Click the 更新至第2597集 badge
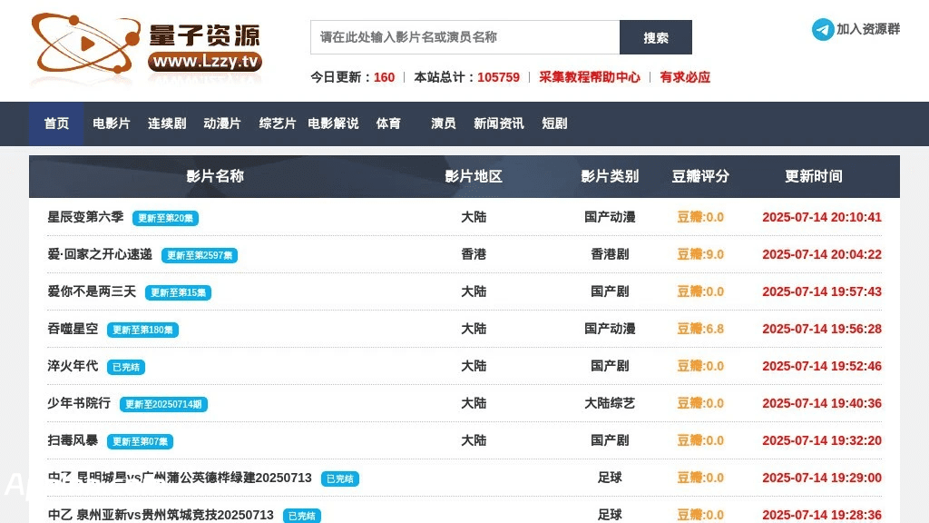 (200, 255)
